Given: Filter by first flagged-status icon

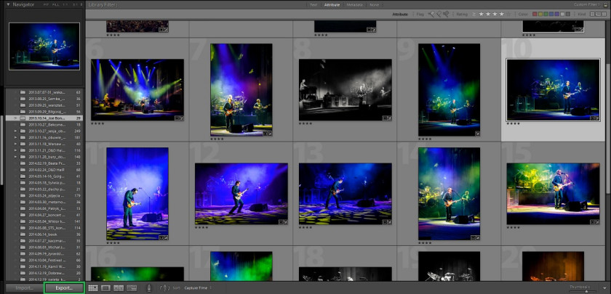Looking at the screenshot, I should coord(431,14).
